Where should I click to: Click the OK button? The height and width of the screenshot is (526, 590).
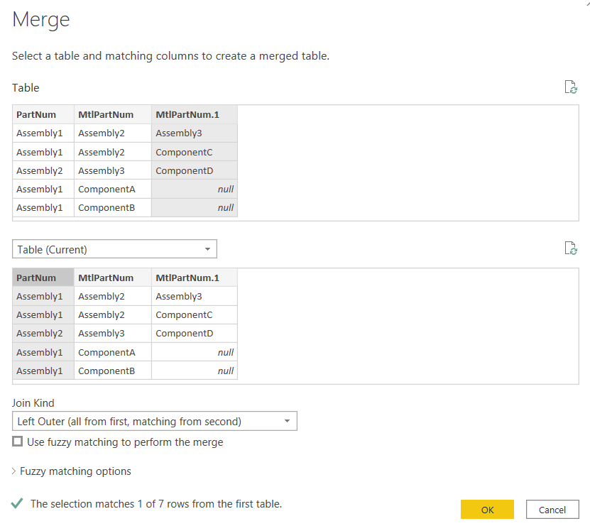click(487, 510)
